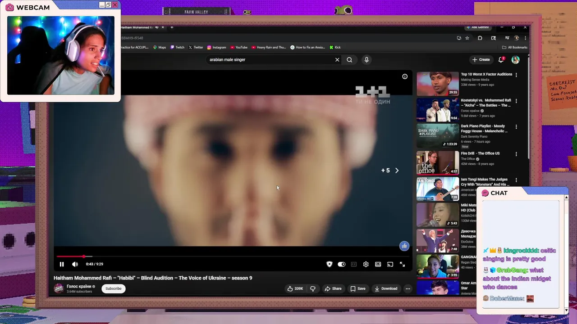Switch to theater mode
Viewport: 577px width, 324px height.
(x=378, y=264)
